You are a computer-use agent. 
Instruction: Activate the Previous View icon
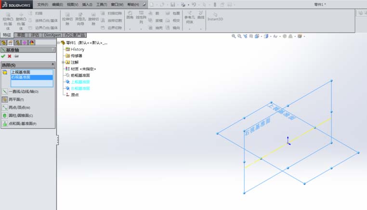pyautogui.click(x=245, y=36)
